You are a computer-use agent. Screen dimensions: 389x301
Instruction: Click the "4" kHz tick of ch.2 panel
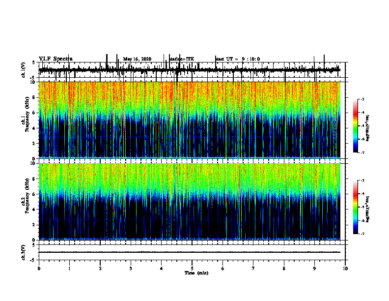pos(34,210)
